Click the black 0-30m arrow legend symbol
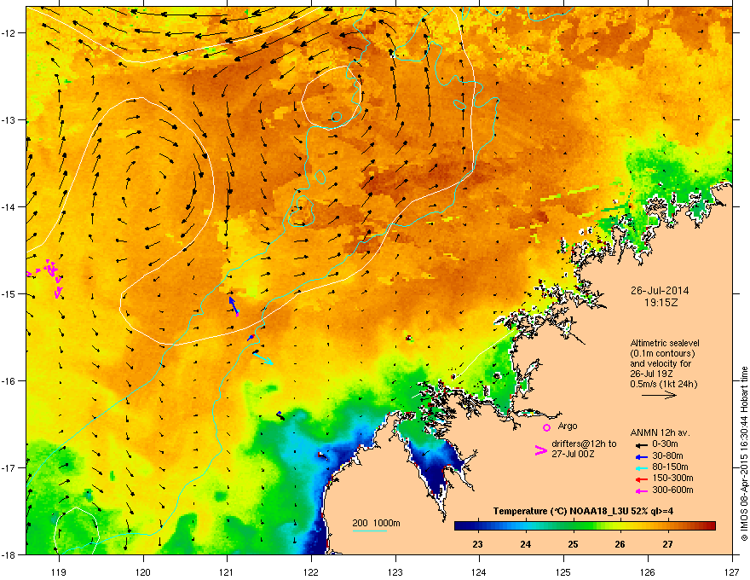 (641, 444)
